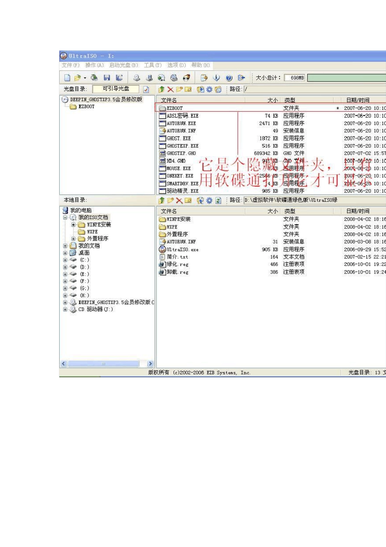The image size is (386, 547).
Task: Click the blue info icon in the toolbar
Action: point(217,78)
